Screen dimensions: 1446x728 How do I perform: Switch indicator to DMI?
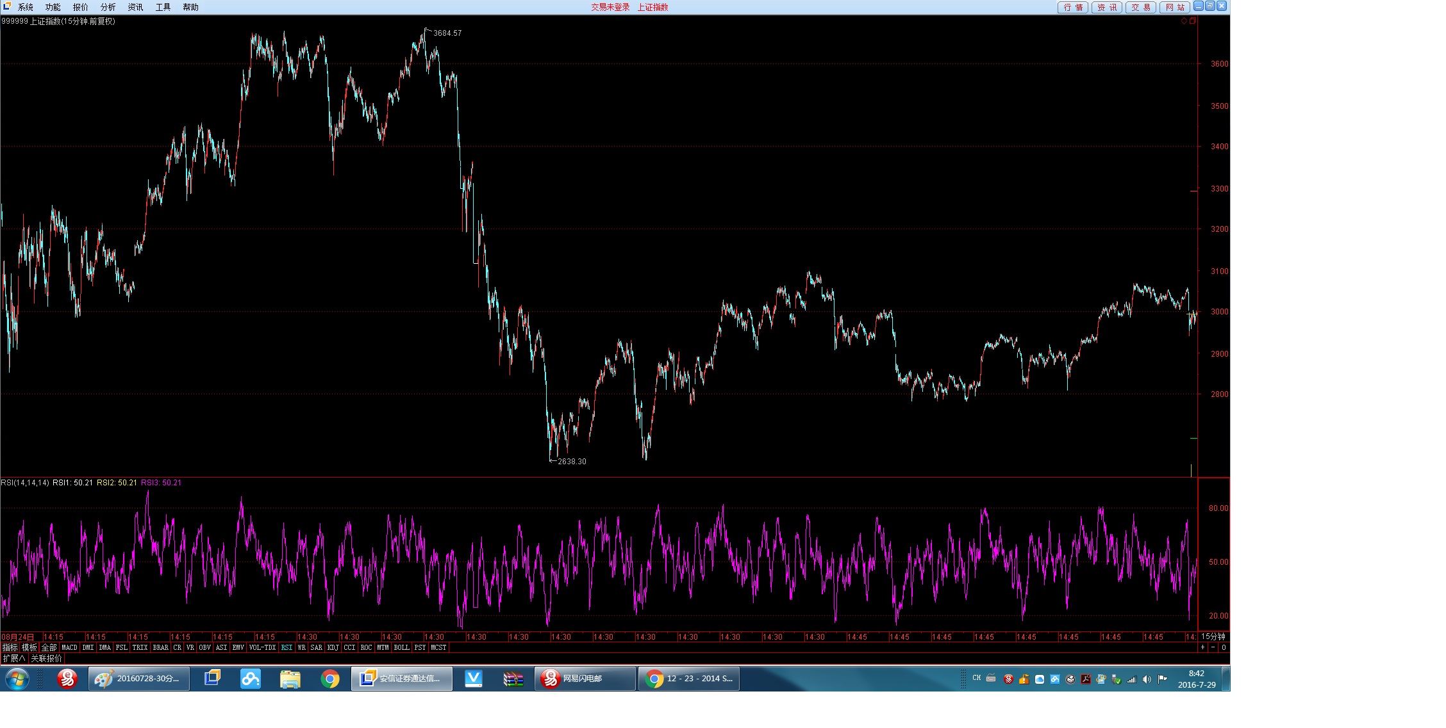pyautogui.click(x=88, y=647)
